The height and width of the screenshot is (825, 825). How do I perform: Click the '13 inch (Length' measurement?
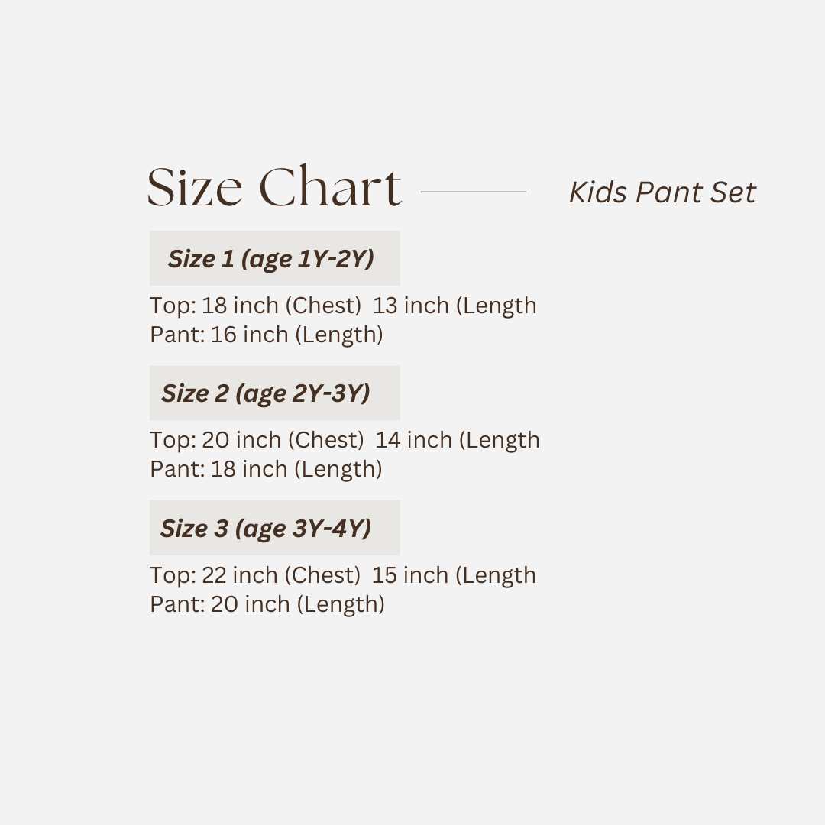point(455,306)
